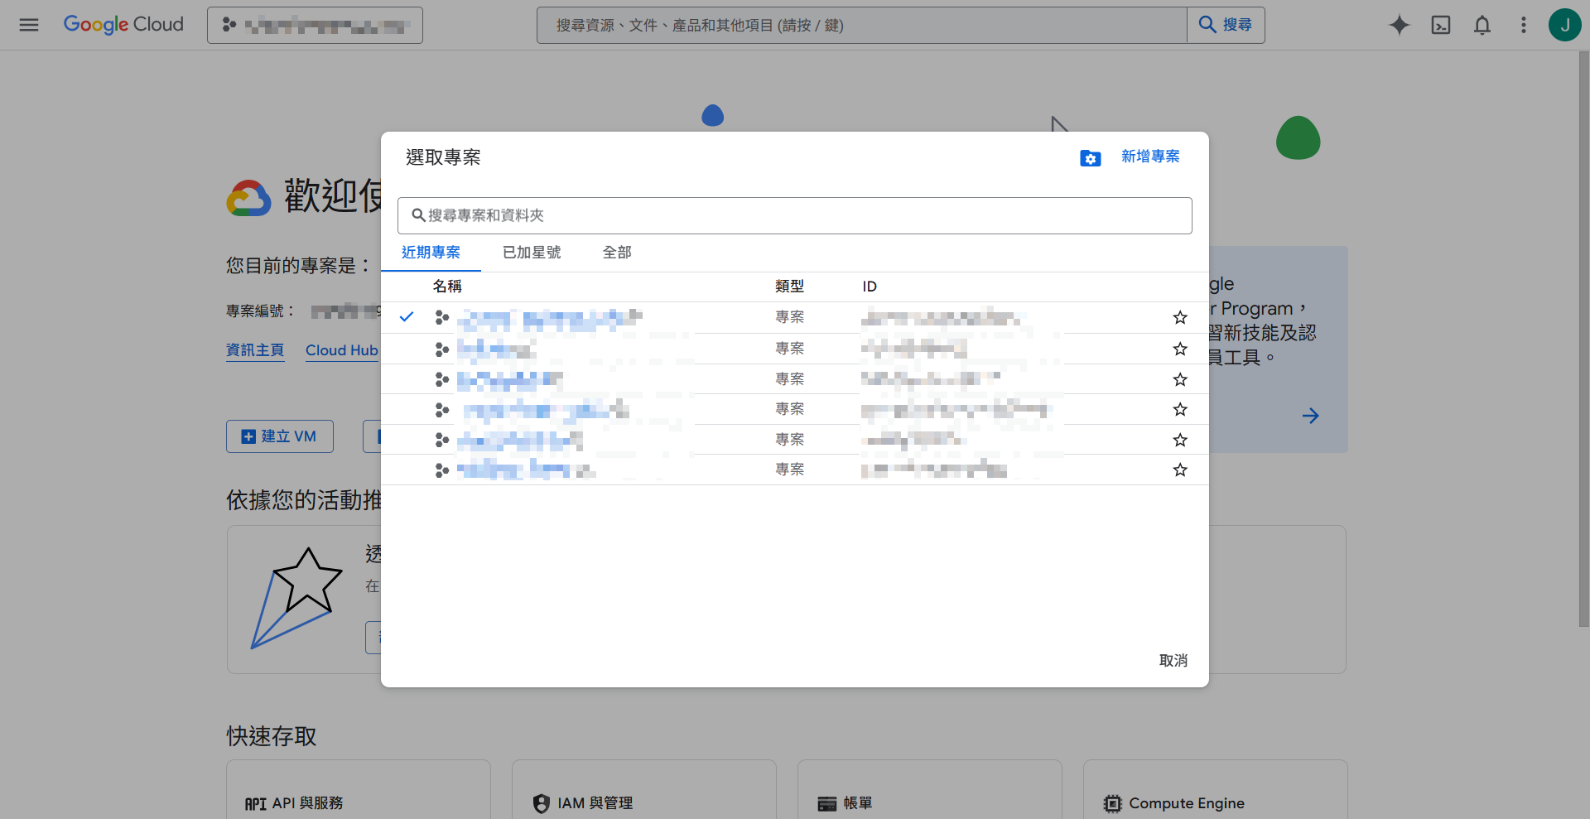Viewport: 1590px width, 819px height.
Task: Click the 新增專案 link
Action: pyautogui.click(x=1150, y=157)
